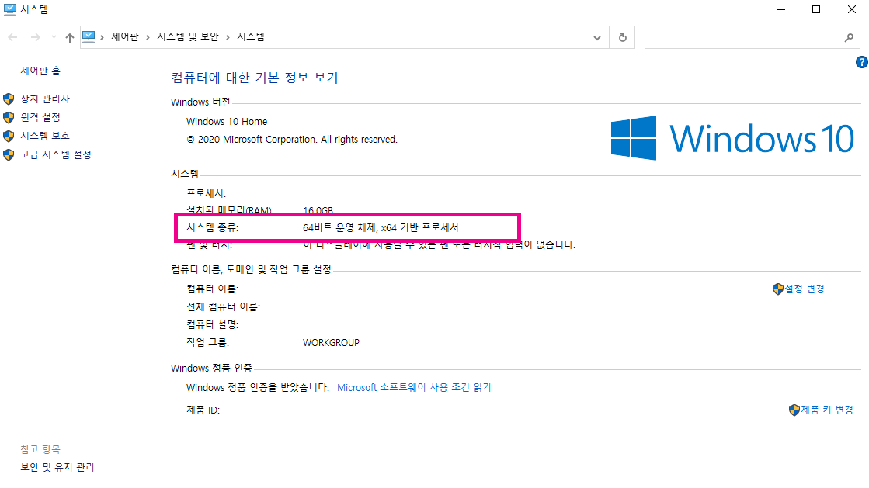This screenshot has width=869, height=488.
Task: Select 시스템 및 보안 in breadcrumb
Action: coord(188,36)
